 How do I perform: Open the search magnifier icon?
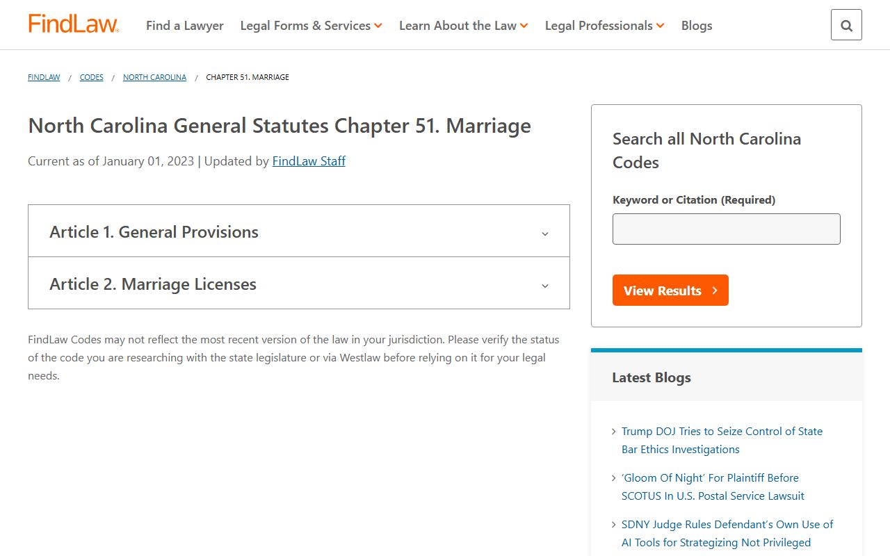pos(846,25)
